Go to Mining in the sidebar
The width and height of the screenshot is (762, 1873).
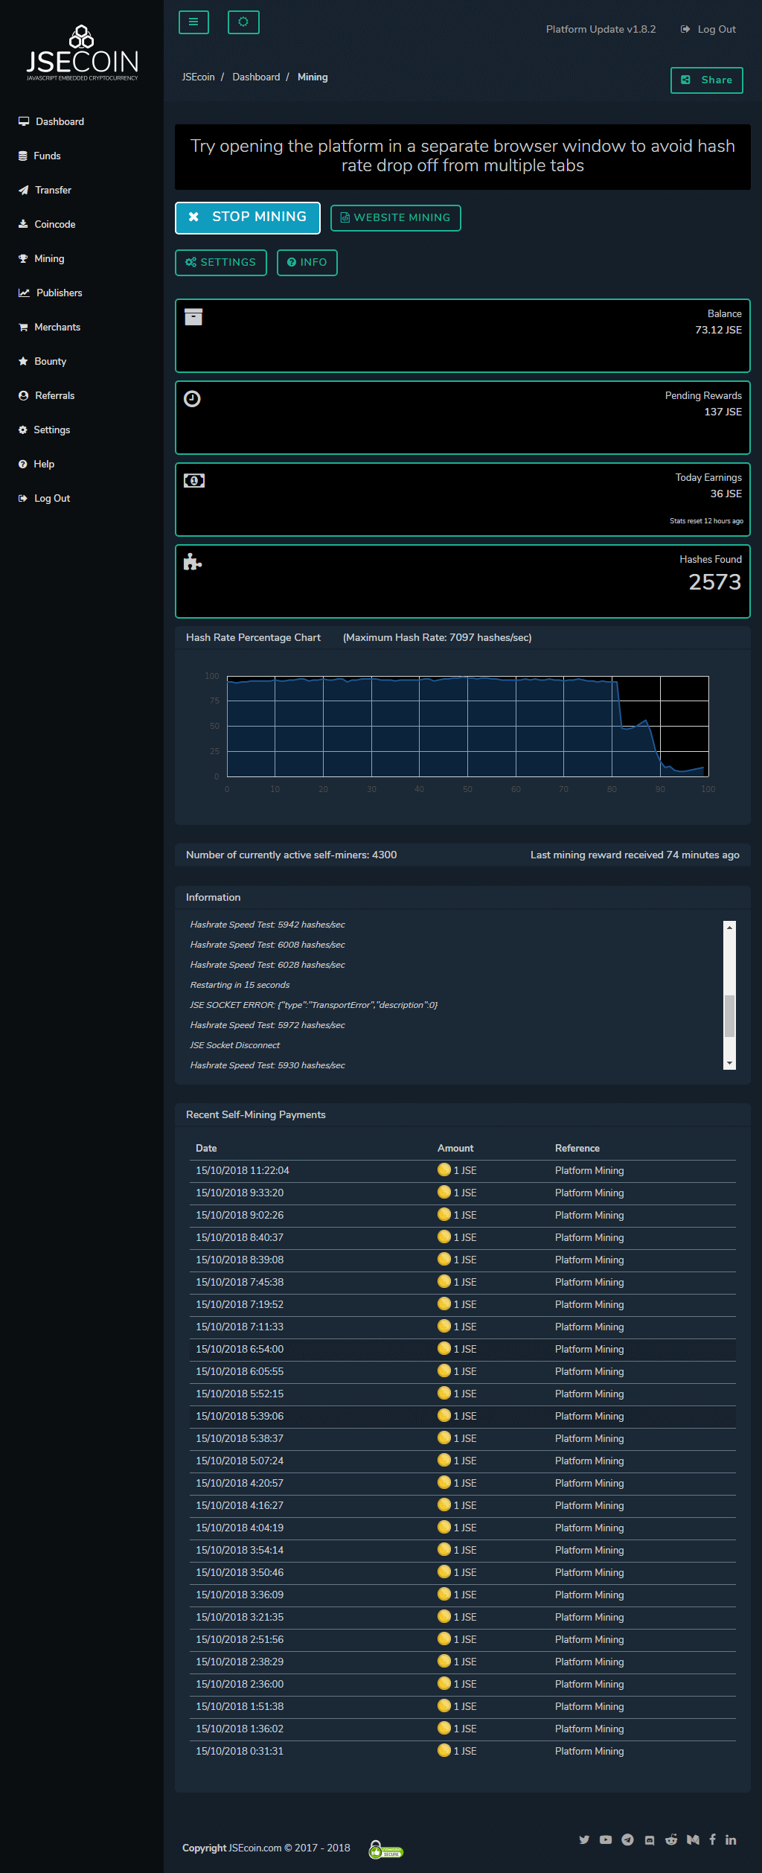click(49, 258)
